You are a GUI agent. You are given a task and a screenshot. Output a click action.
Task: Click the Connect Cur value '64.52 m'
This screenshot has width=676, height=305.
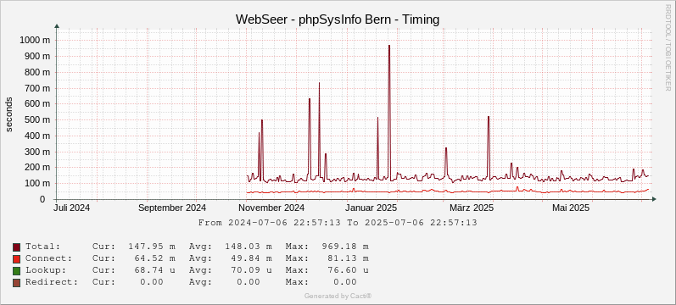(x=154, y=258)
